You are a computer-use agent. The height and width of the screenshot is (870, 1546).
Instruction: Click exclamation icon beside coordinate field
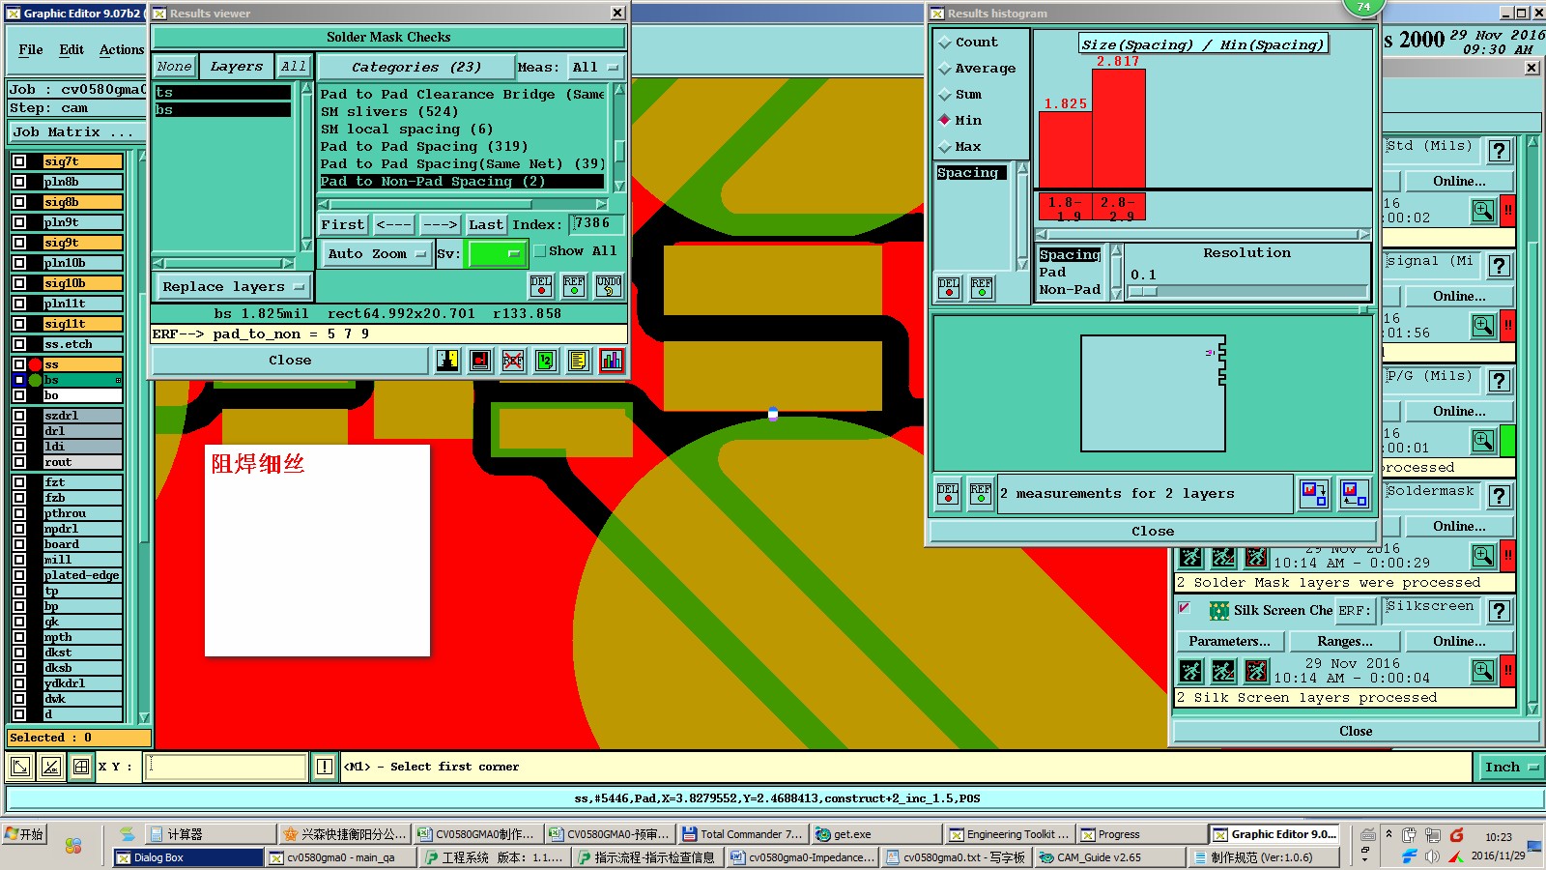pyautogui.click(x=325, y=767)
